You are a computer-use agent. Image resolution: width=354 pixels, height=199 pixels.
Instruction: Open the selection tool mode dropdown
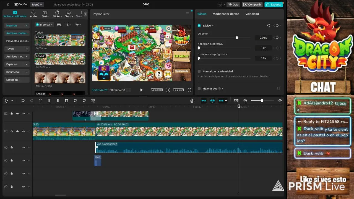coord(12,101)
